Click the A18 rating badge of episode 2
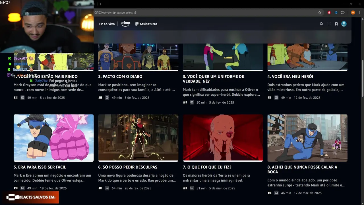364x205 pixels. [x=100, y=98]
